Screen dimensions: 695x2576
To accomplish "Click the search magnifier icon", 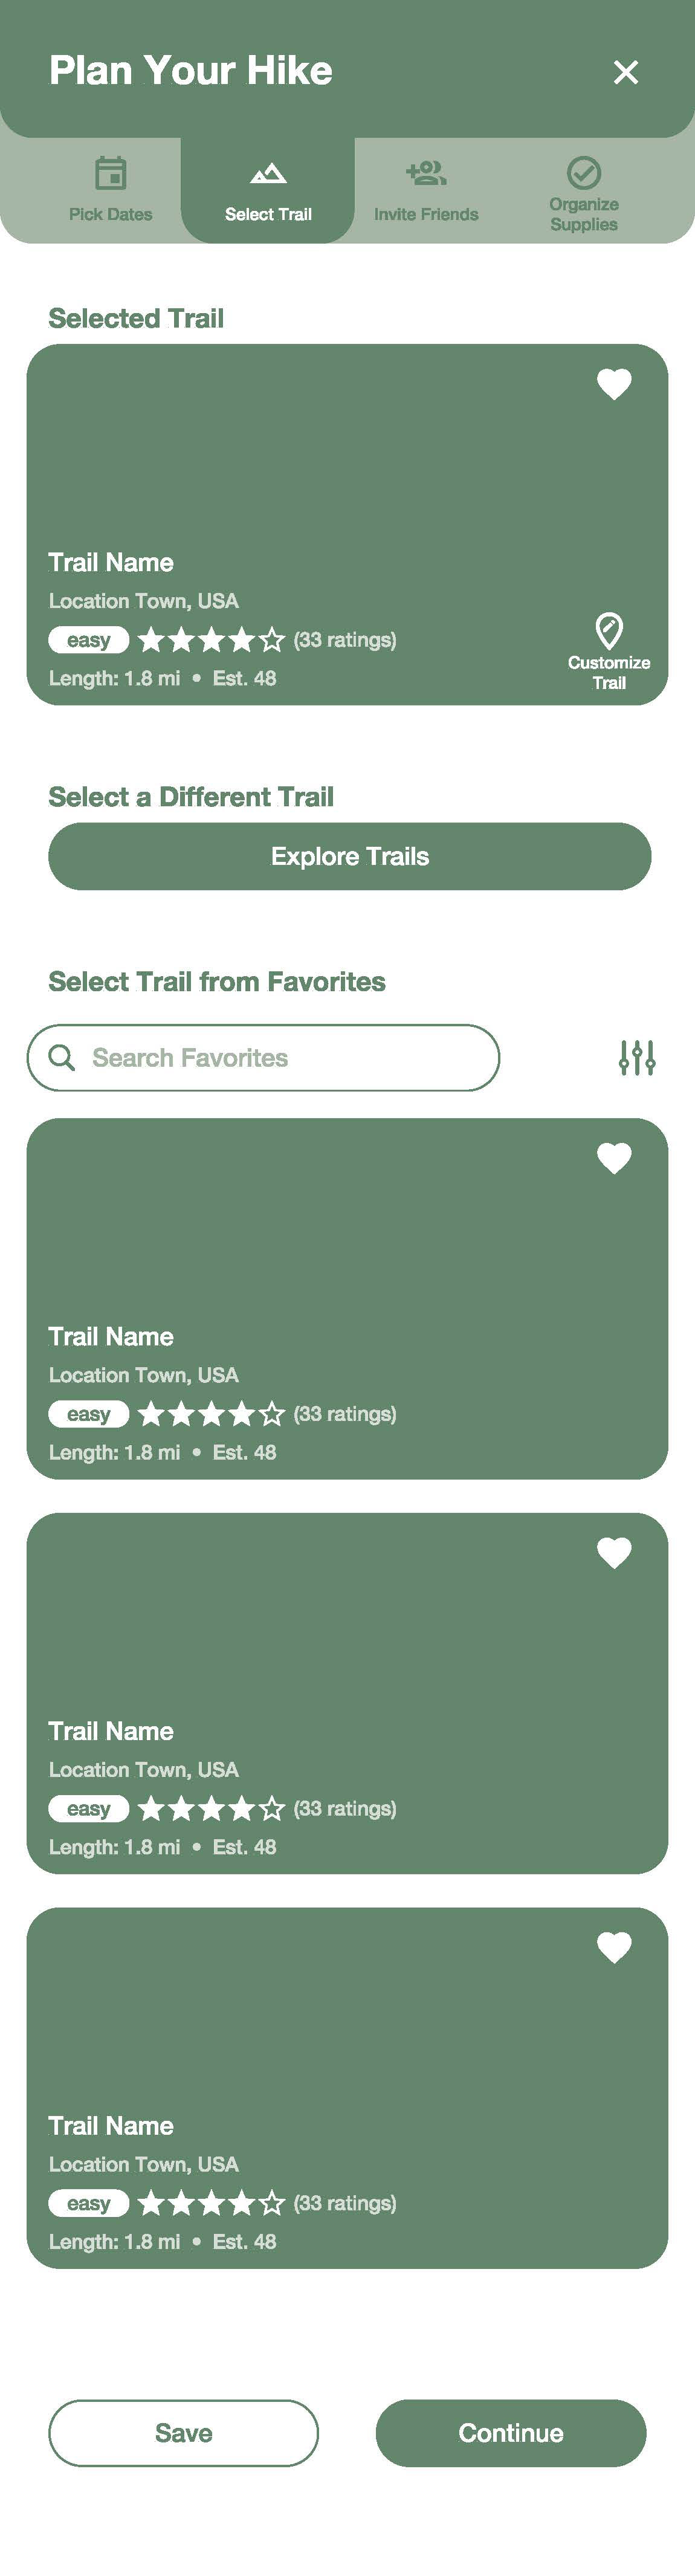I will click(62, 1057).
